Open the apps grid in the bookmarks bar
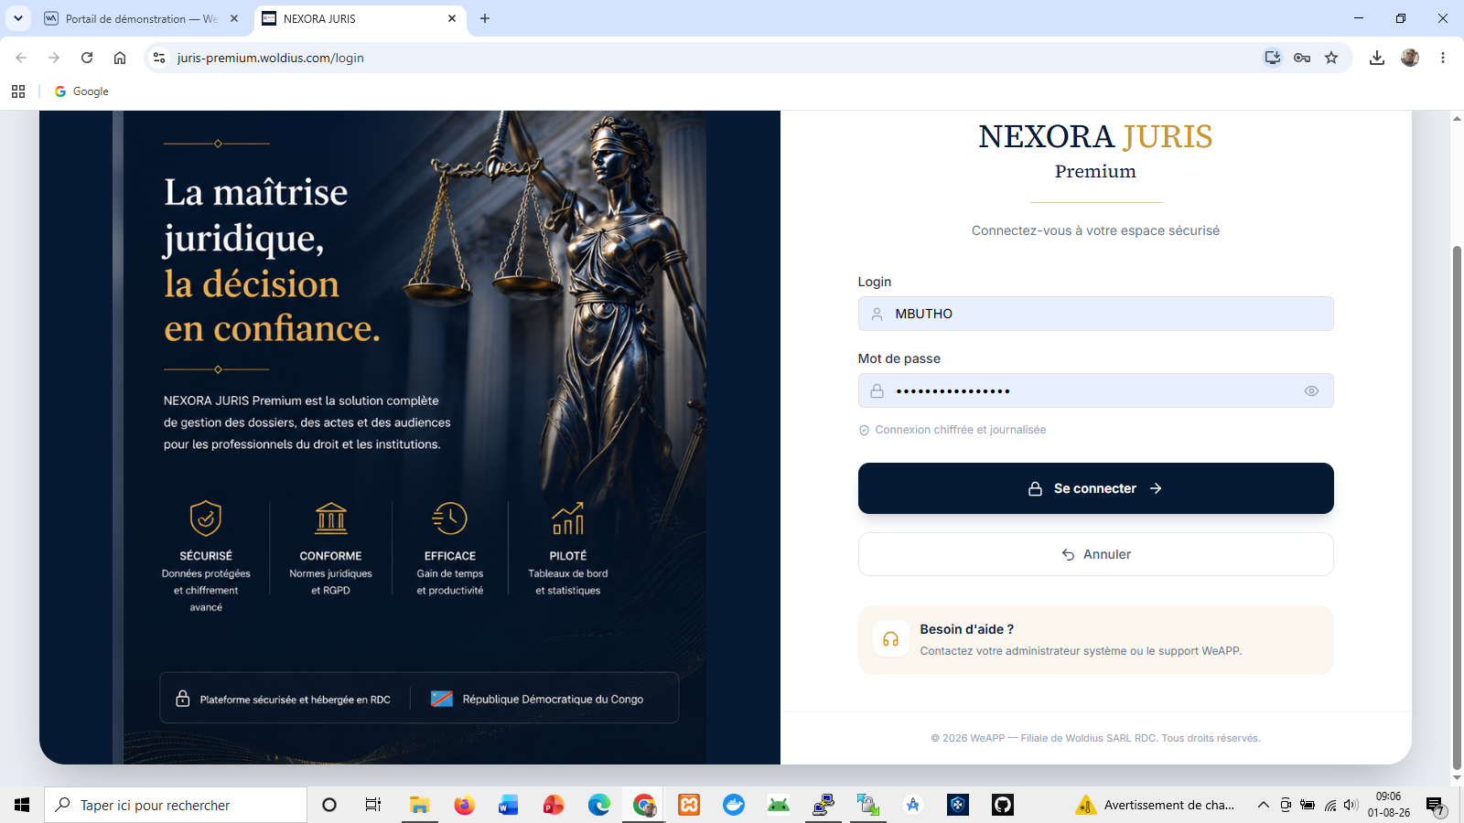Screen dimensions: 1464x823 click(x=18, y=91)
